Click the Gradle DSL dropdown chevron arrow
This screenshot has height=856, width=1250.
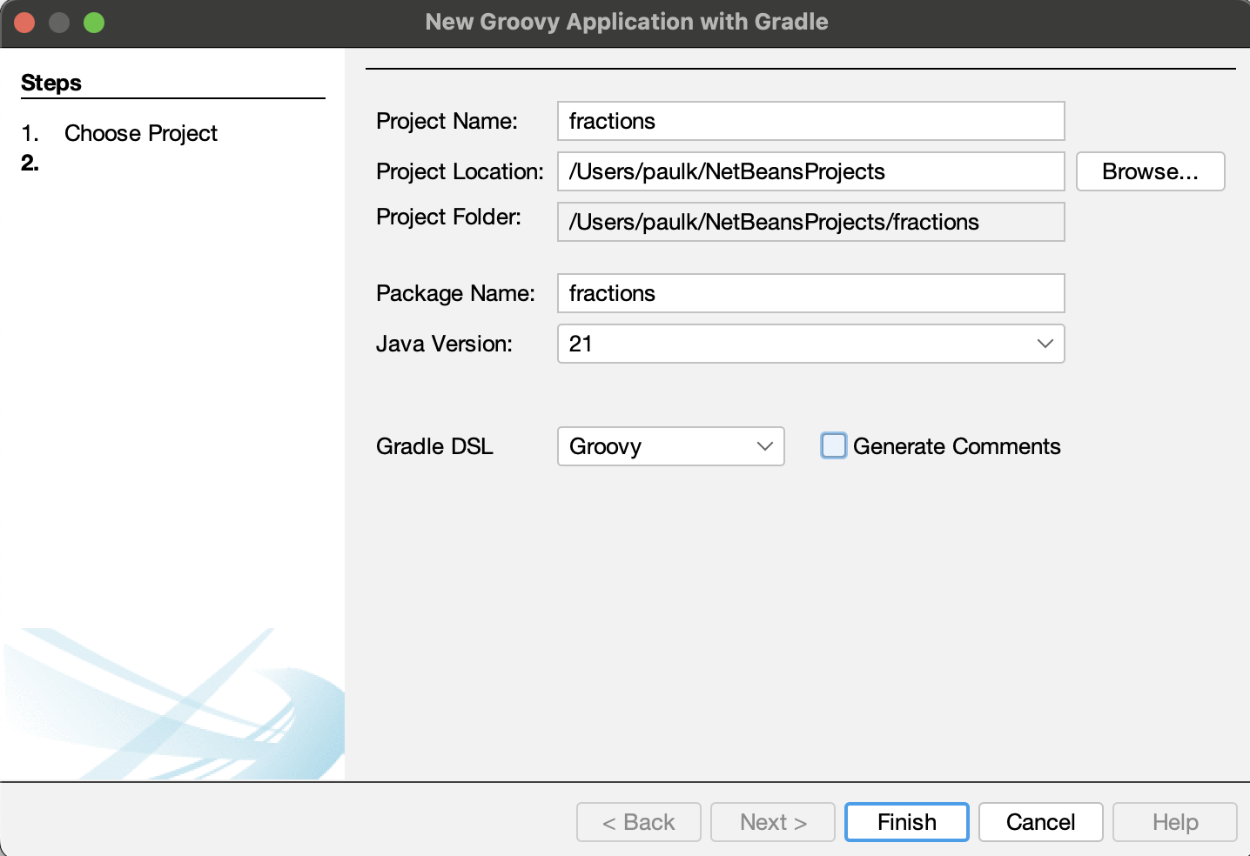coord(765,446)
